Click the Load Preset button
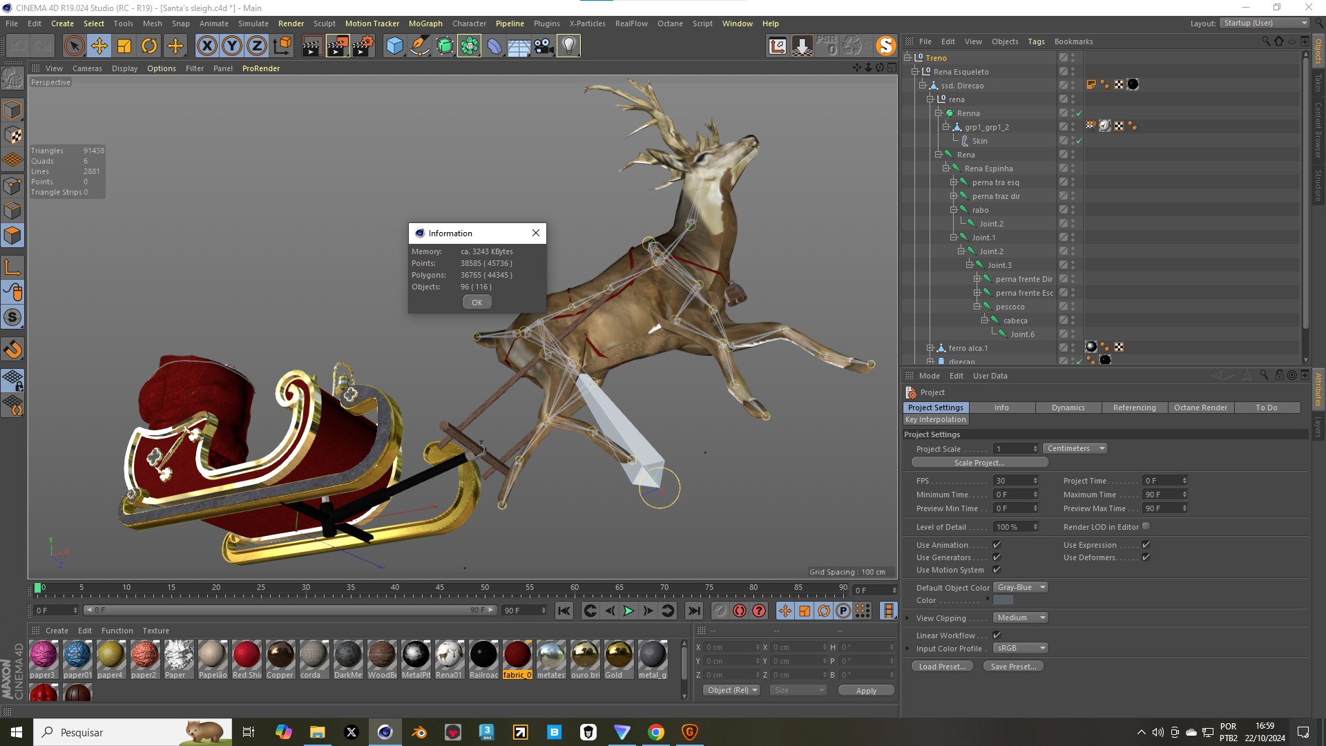 [942, 667]
